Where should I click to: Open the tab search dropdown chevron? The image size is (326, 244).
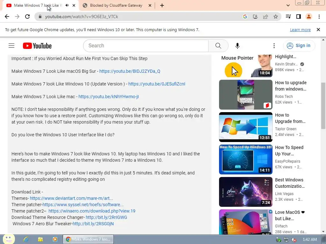[x=288, y=6]
